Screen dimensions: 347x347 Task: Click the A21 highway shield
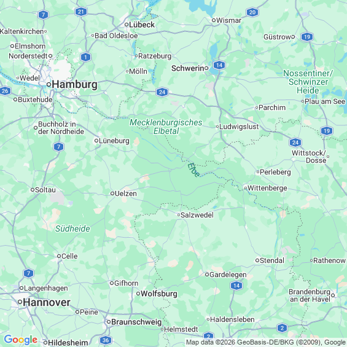pos(81,12)
